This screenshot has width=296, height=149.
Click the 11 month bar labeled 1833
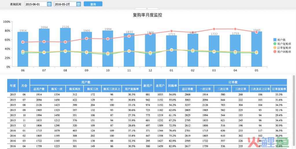[129, 50]
